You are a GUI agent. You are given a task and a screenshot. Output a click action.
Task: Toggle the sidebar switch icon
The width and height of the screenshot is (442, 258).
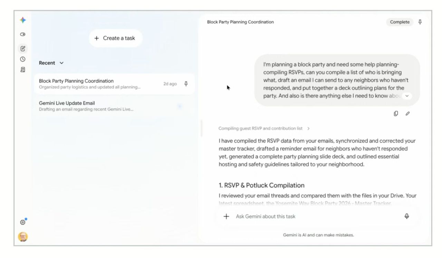pos(23,34)
